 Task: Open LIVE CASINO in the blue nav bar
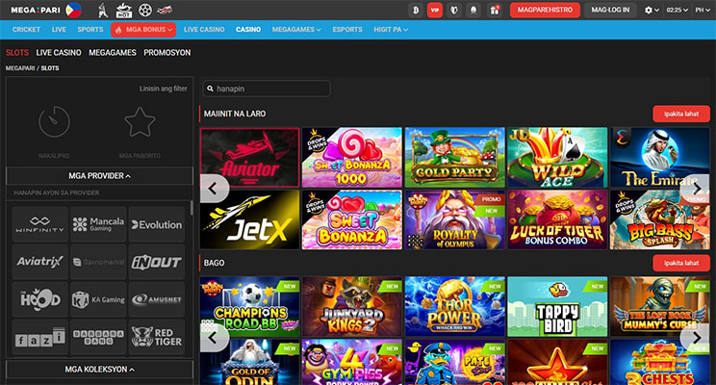(x=204, y=30)
